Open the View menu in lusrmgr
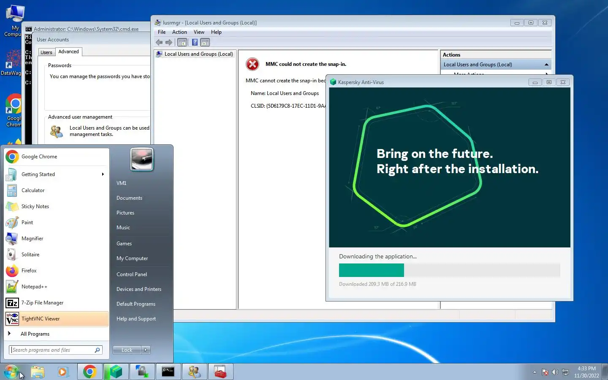The width and height of the screenshot is (608, 380). 199,32
